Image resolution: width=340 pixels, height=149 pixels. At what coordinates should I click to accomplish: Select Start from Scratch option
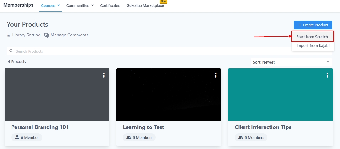[x=312, y=37]
